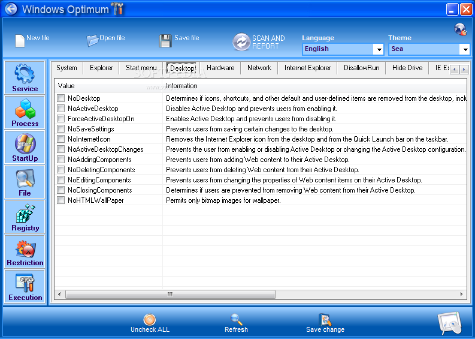
Task: Click the SCAN AND REPORT text
Action: (x=268, y=42)
